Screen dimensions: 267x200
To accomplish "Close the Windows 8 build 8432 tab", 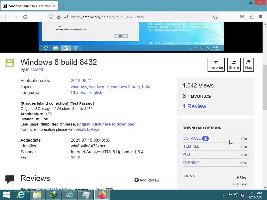I will pos(54,6).
